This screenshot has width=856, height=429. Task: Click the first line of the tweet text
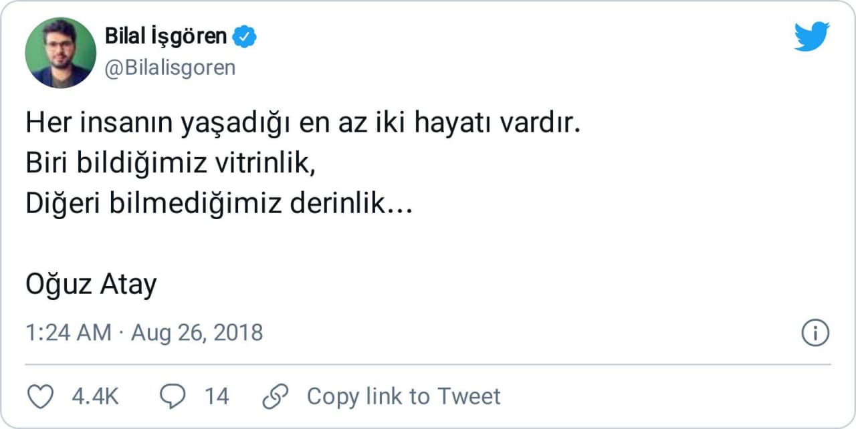[x=302, y=125]
